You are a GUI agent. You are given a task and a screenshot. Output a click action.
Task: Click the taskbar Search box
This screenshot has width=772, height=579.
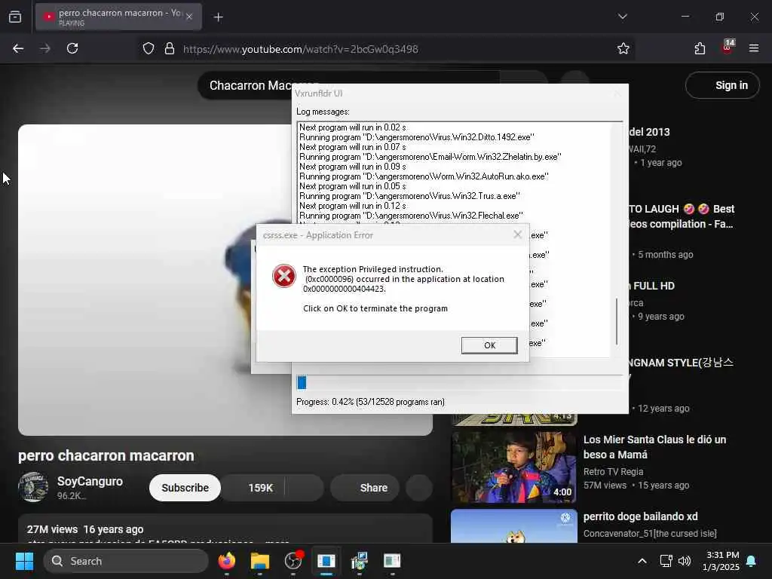126,561
